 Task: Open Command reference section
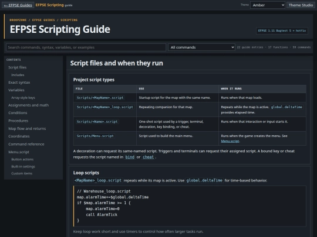[26, 144]
